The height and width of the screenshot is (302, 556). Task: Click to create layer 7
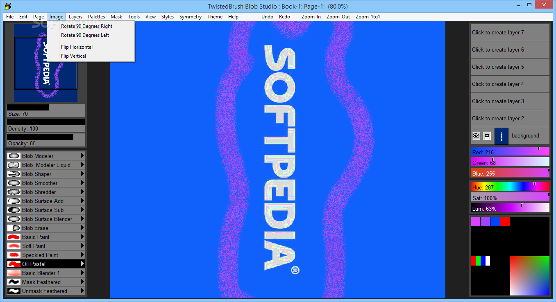click(x=510, y=32)
